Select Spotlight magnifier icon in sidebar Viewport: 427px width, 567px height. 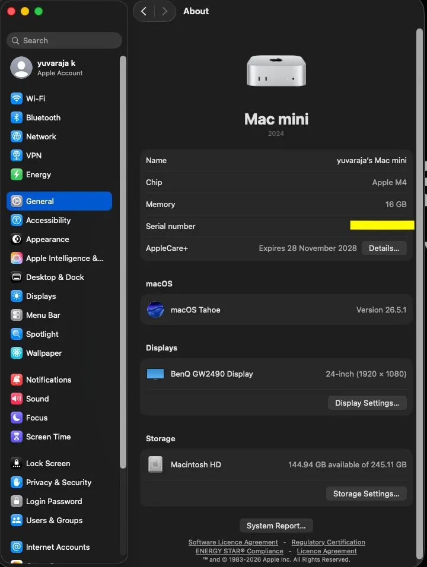(16, 334)
